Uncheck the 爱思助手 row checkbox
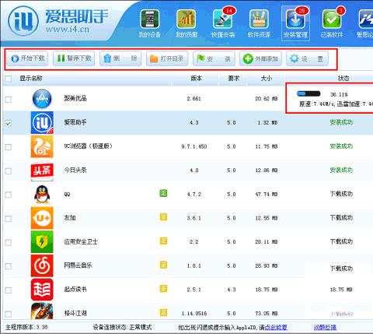Image resolution: width=373 pixels, height=334 pixels. 9,123
